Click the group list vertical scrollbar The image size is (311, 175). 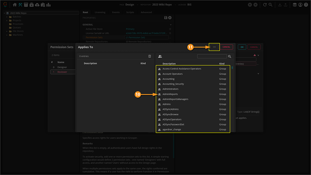[x=232, y=68]
